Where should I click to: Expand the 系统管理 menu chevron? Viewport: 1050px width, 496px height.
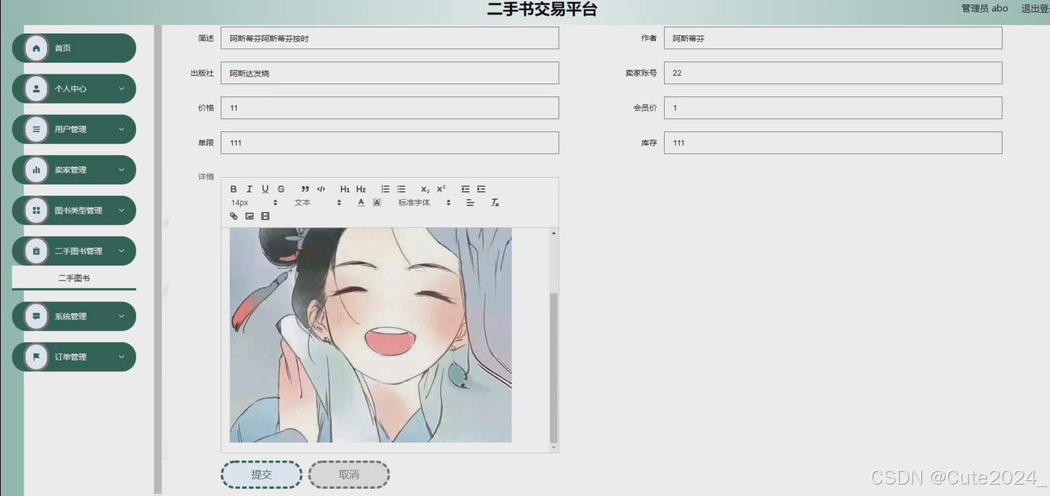click(x=122, y=316)
